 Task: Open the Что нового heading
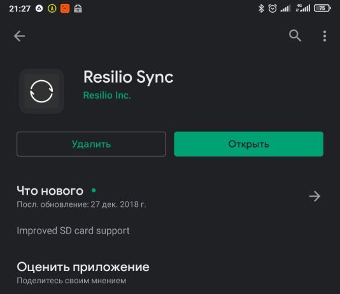[50, 191]
